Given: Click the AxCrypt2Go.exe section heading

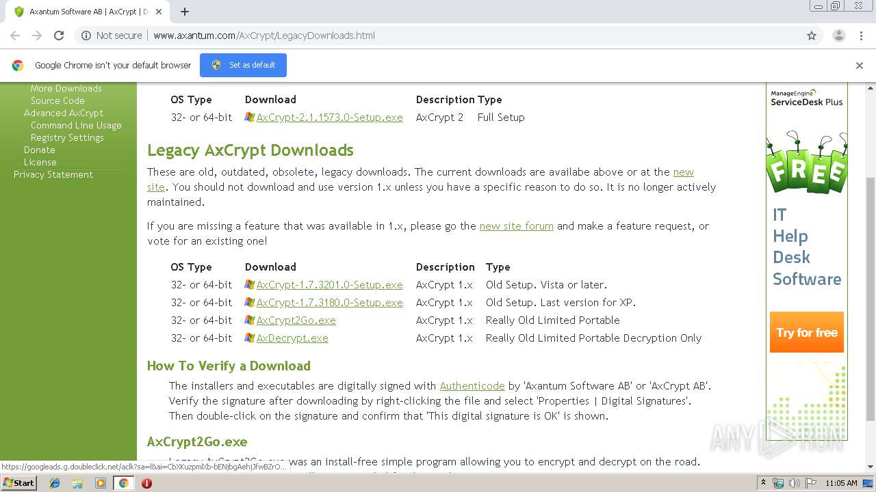Looking at the screenshot, I should [x=197, y=442].
